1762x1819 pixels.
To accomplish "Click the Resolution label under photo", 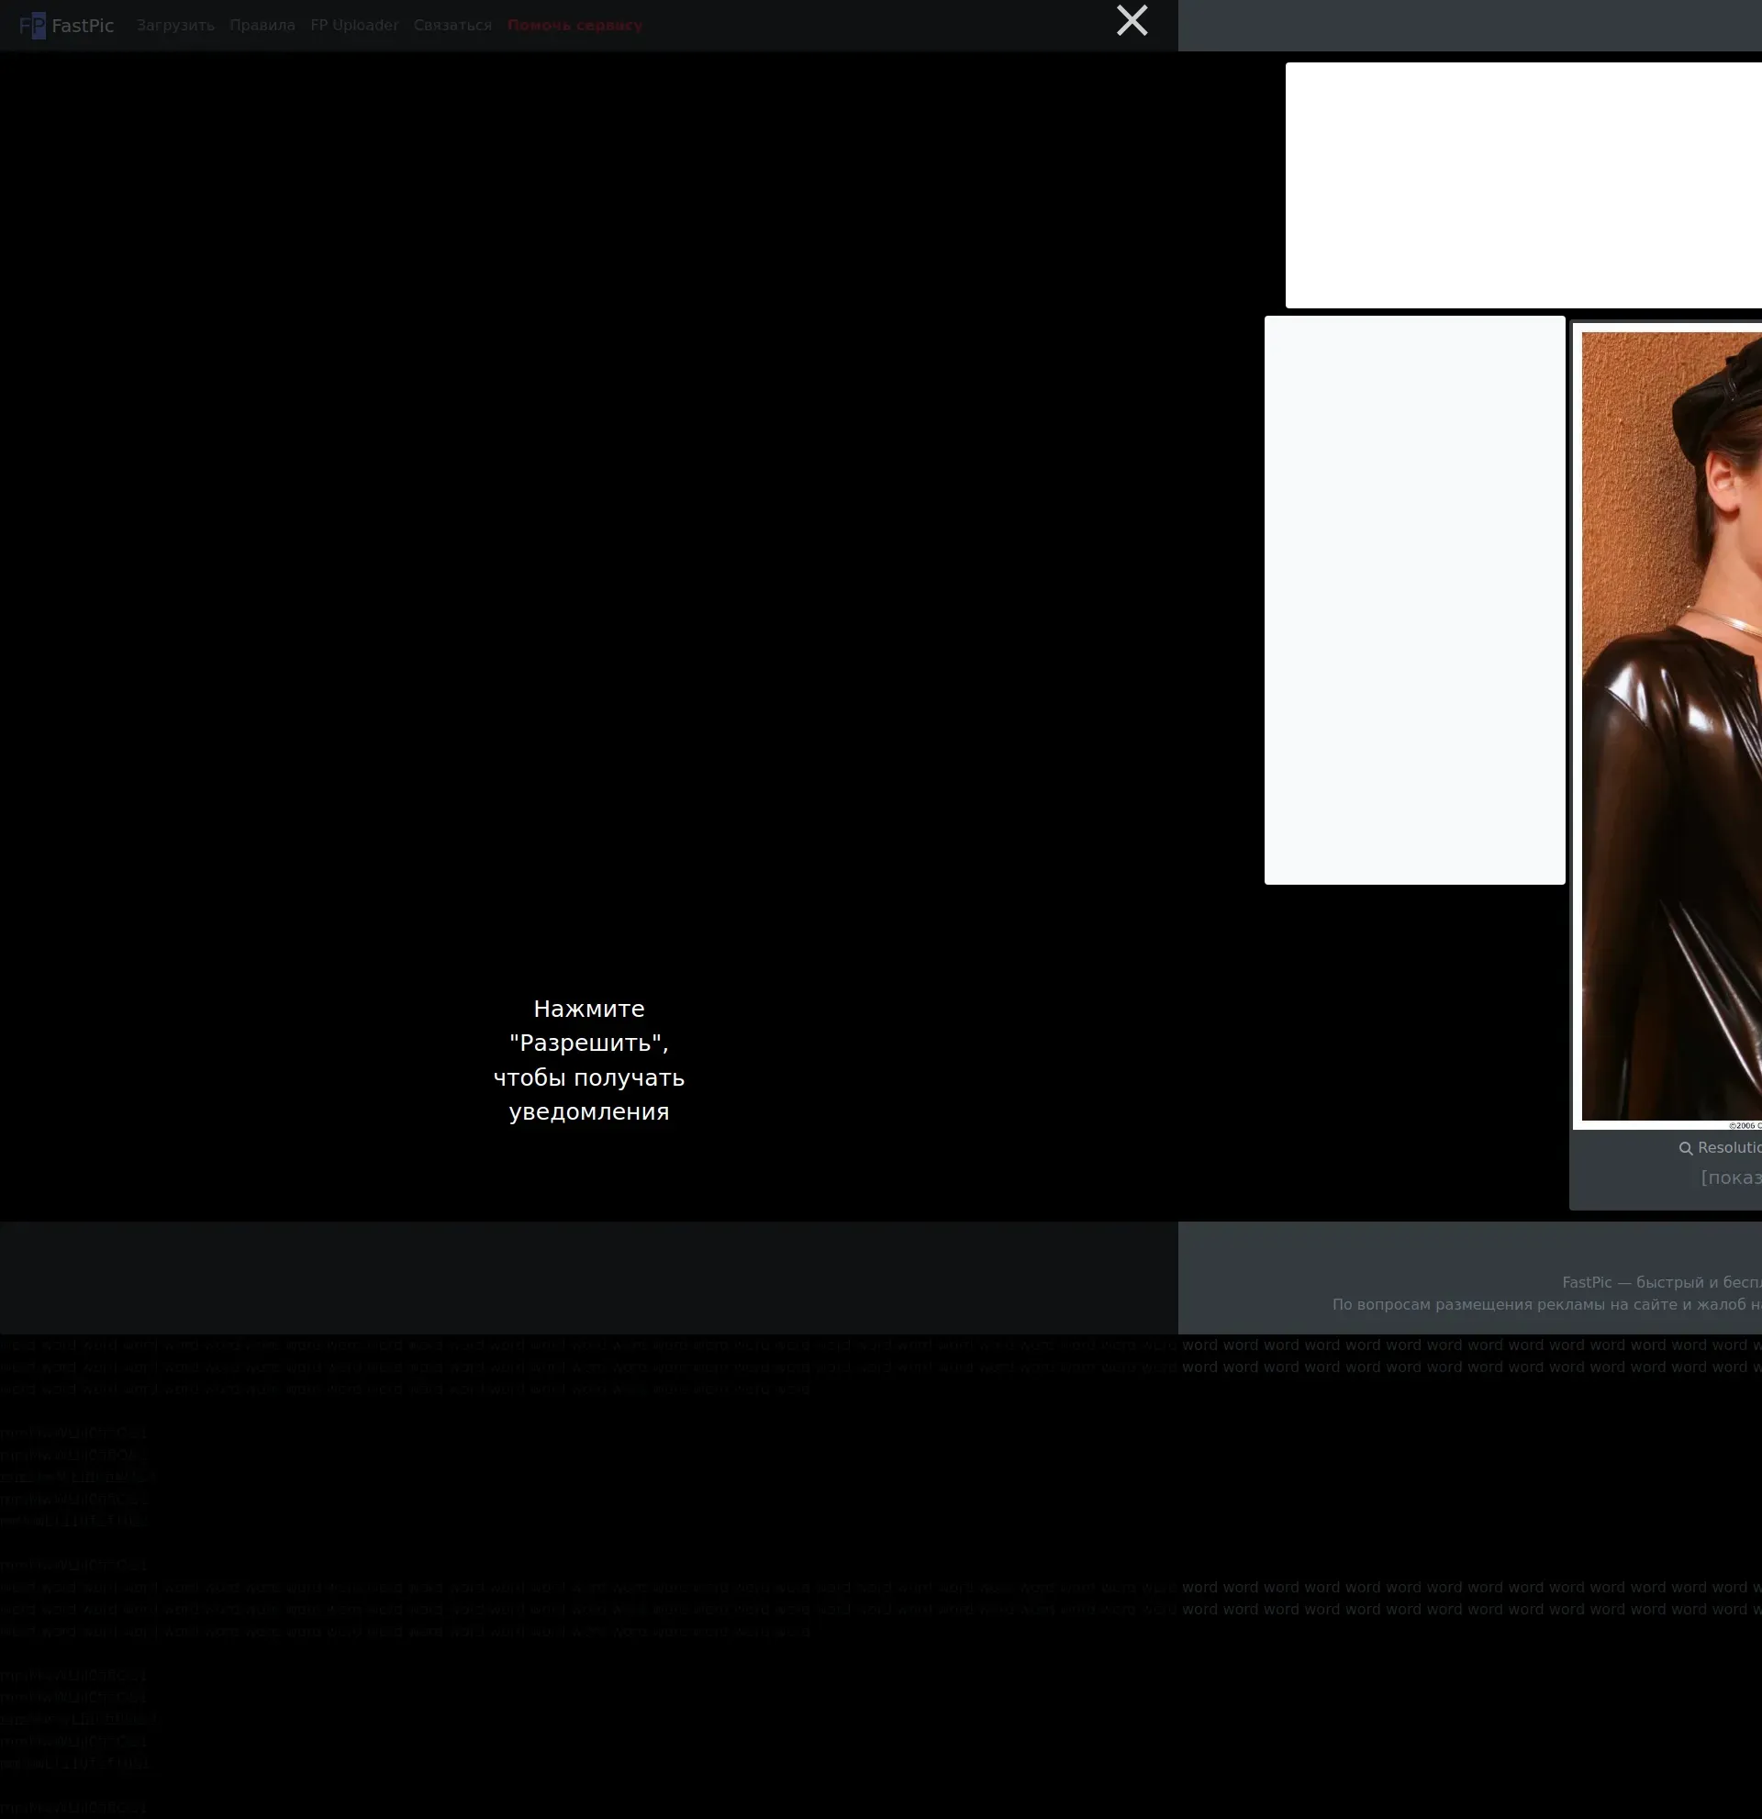I will [x=1731, y=1148].
